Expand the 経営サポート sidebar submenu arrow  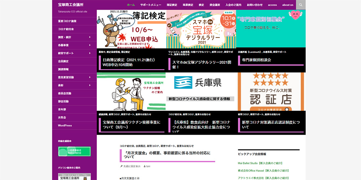pos(90,53)
